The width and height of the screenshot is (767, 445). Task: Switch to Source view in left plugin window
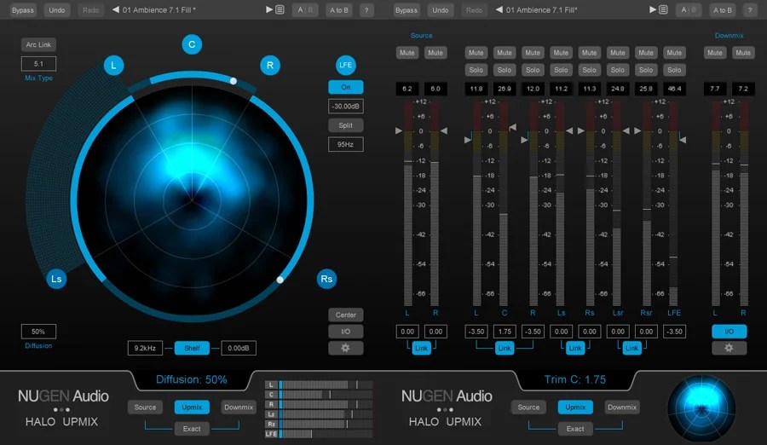[x=145, y=407]
